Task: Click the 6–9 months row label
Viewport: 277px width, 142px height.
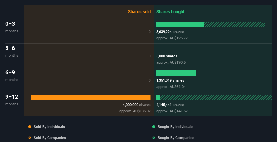Action: pyautogui.click(x=12, y=76)
